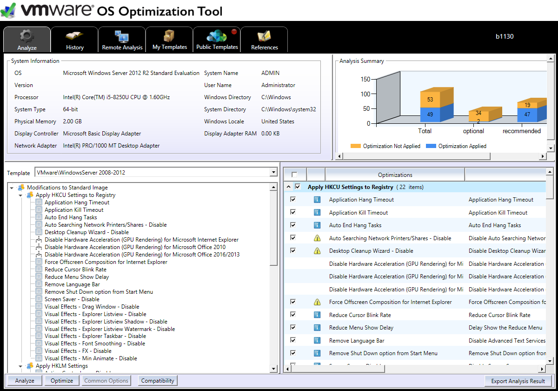
Task: Open the Template dropdown list
Action: point(273,173)
